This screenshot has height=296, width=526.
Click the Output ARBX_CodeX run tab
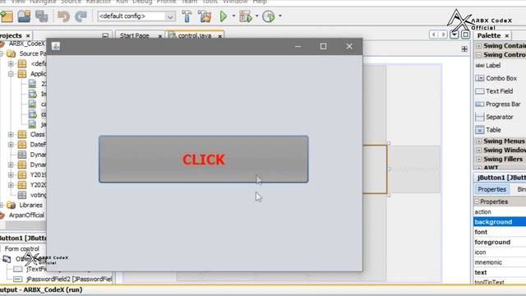41,290
